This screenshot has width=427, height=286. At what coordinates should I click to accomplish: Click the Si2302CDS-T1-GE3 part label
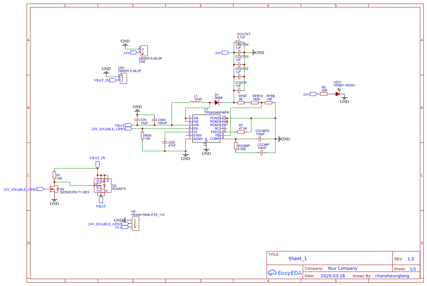pyautogui.click(x=75, y=192)
